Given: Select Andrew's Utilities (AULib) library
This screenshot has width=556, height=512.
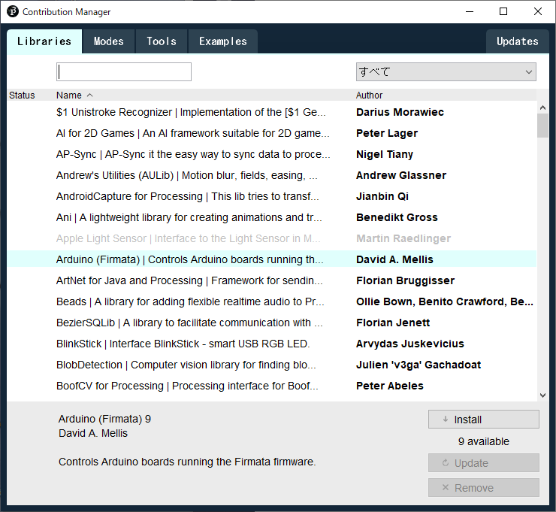Looking at the screenshot, I should point(272,175).
